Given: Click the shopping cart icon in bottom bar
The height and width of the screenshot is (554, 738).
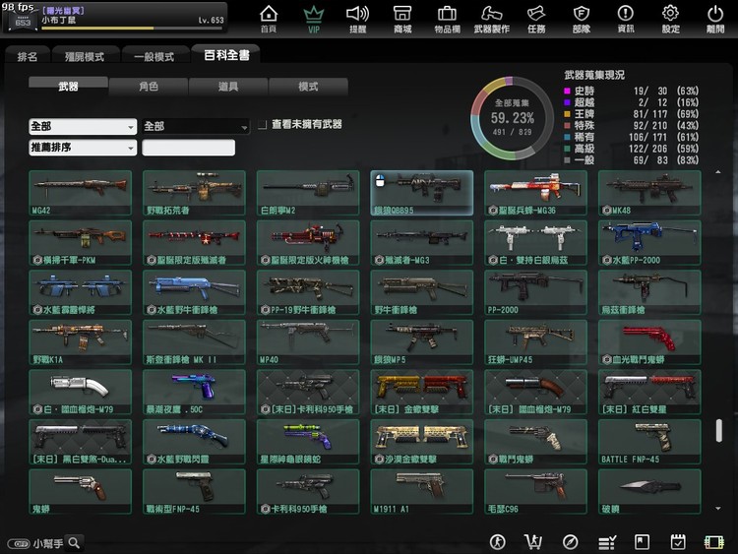Looking at the screenshot, I should coord(533,542).
